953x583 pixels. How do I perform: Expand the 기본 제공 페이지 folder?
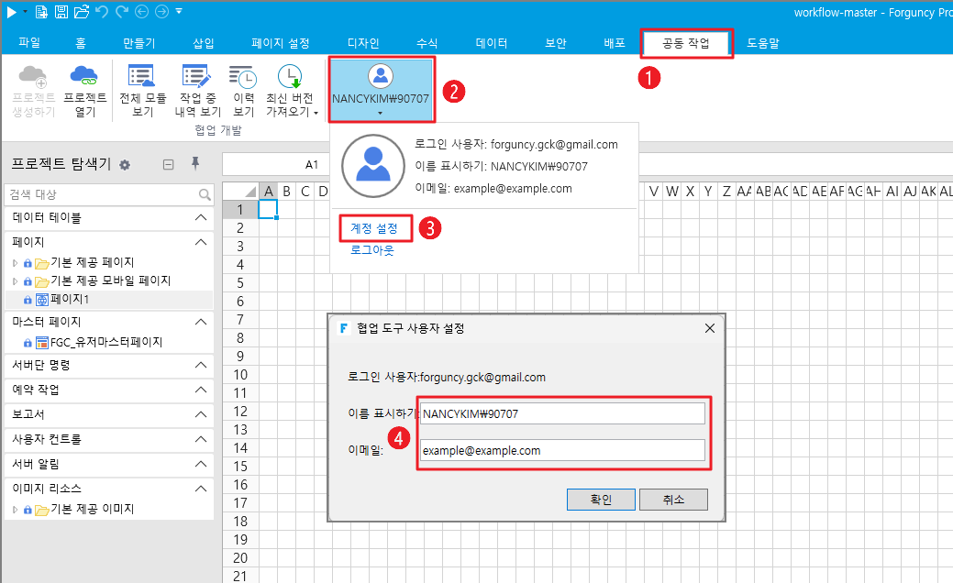point(15,263)
